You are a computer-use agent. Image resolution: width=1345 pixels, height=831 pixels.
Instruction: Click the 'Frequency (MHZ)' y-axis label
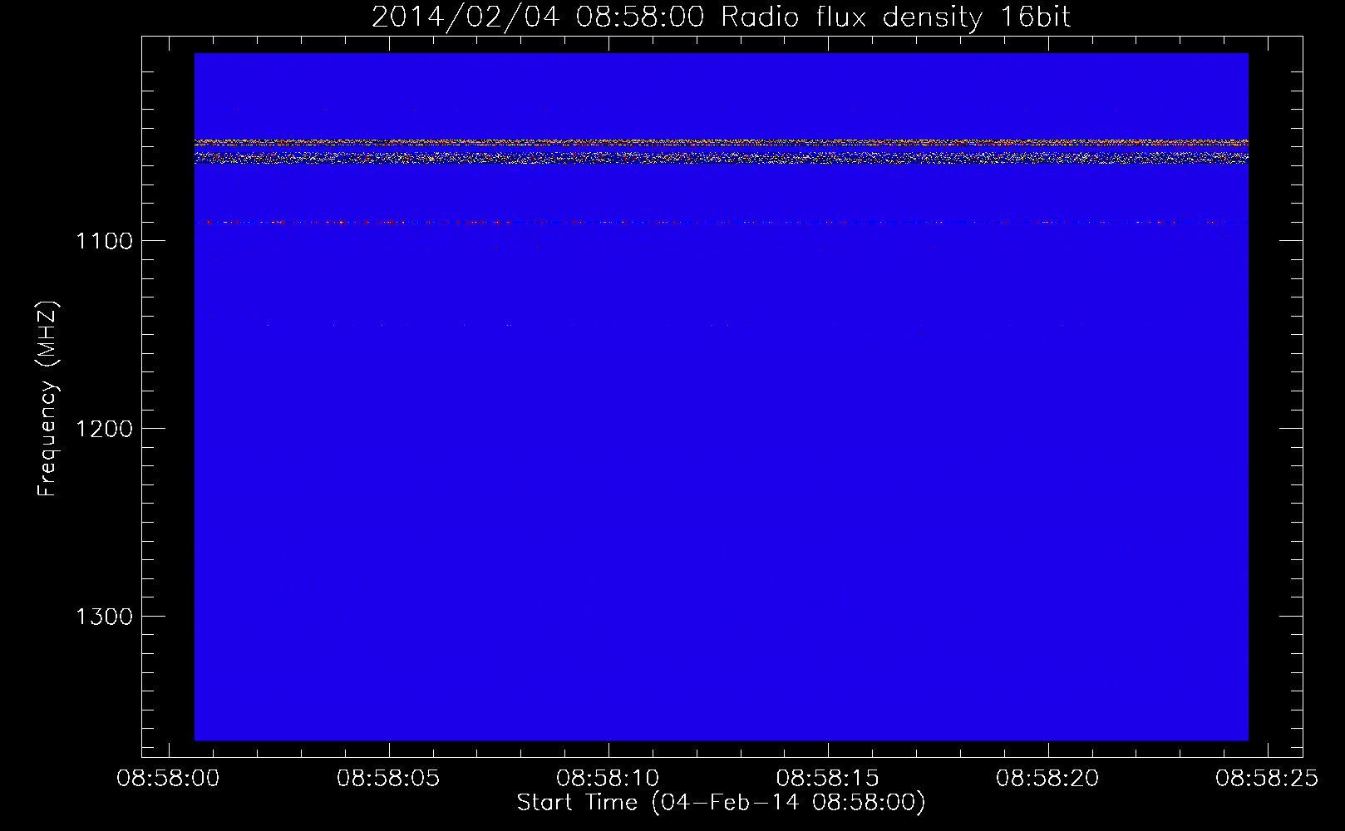(48, 398)
